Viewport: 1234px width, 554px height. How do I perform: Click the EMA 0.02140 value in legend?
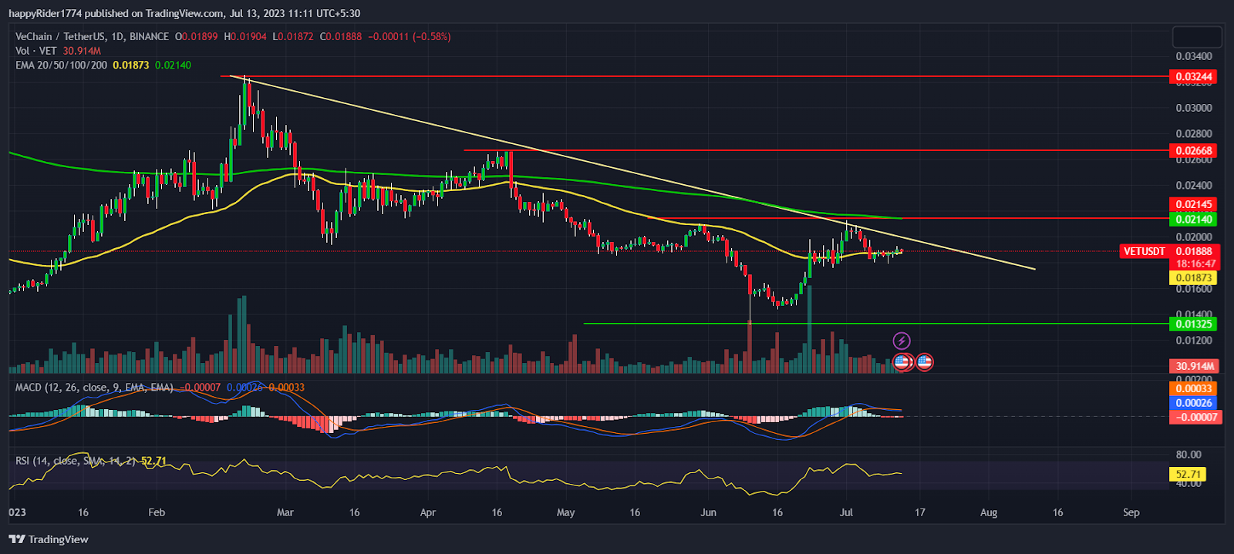point(173,65)
